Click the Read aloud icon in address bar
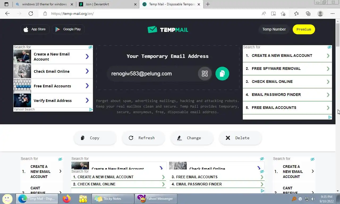The image size is (340, 204). tap(264, 14)
